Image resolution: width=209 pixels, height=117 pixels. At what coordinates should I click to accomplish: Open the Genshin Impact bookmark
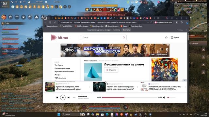point(112,26)
